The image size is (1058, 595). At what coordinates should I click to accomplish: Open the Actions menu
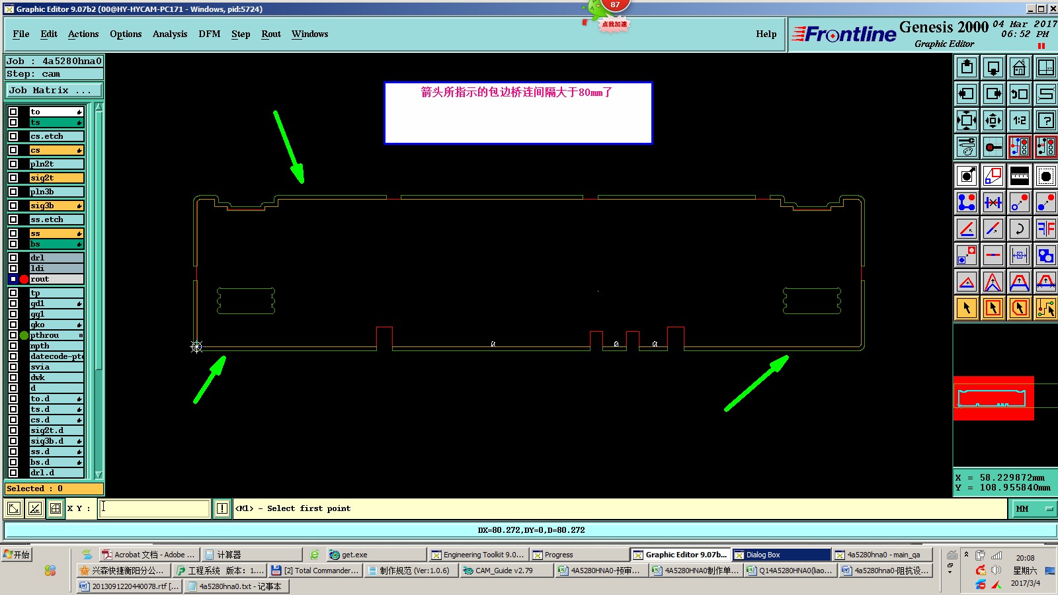click(x=83, y=34)
